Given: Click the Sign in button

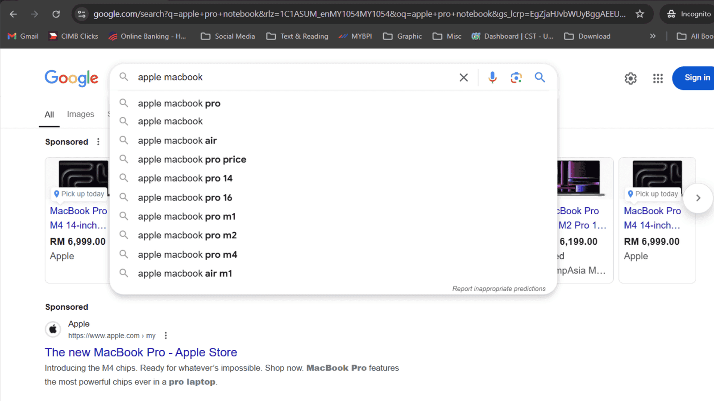Looking at the screenshot, I should (x=693, y=78).
